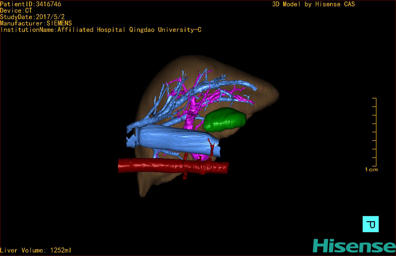Click the InstitutionName Affiliated Hospital text
Screen dimensions: 396x256
tap(101, 30)
